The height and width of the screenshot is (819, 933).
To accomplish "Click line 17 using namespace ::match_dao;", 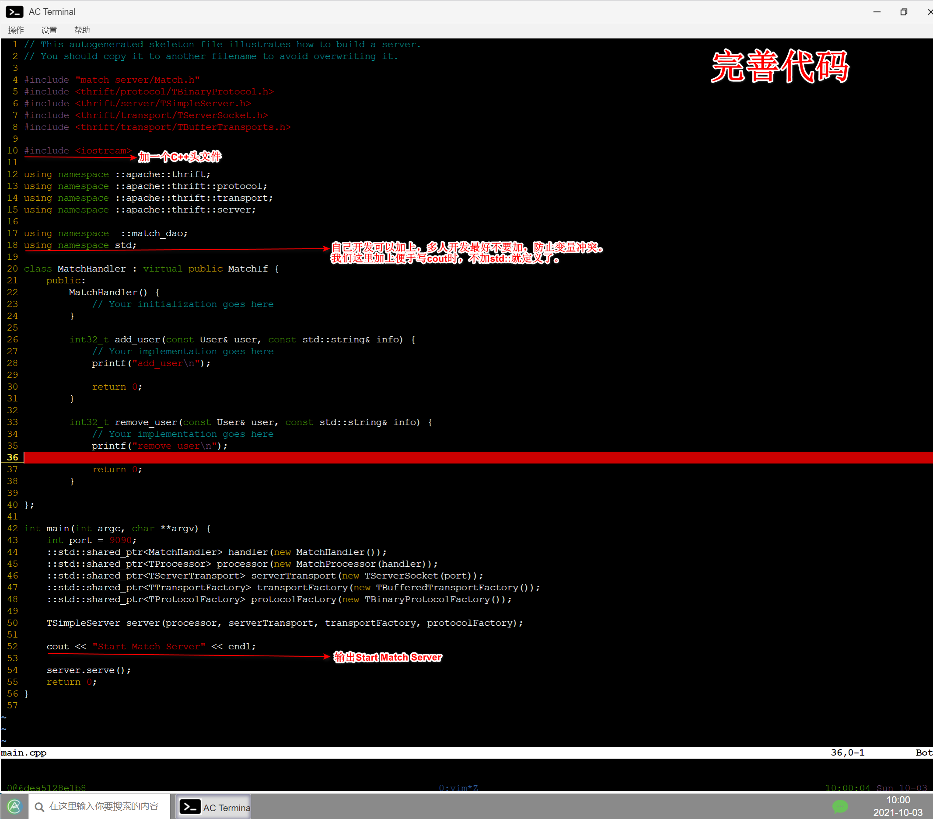I will [106, 234].
